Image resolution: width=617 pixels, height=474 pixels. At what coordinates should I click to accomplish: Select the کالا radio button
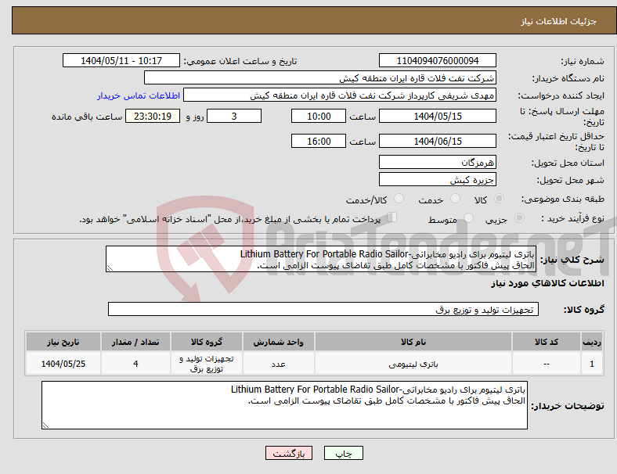pos(499,199)
